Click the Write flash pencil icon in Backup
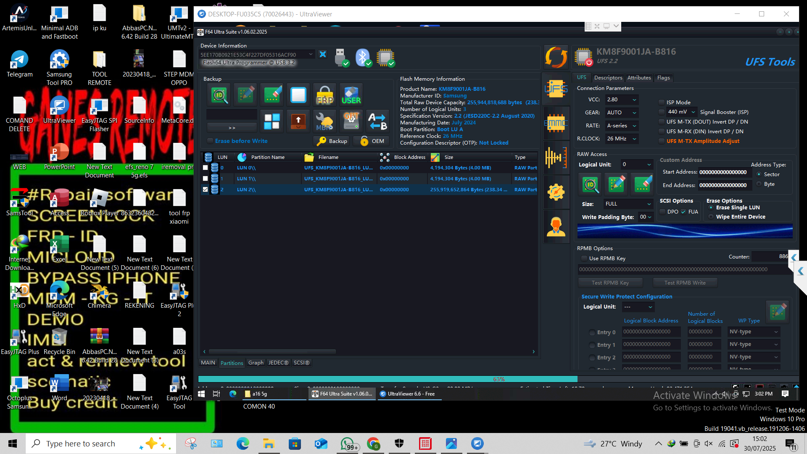Image resolution: width=807 pixels, height=454 pixels. 246,95
